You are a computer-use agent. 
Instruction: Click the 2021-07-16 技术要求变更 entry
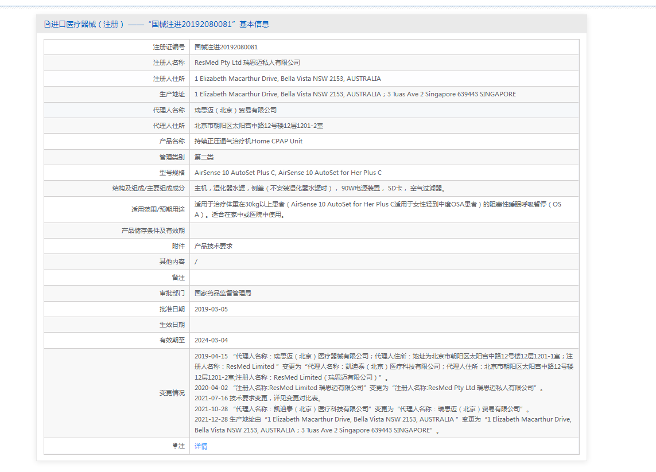click(x=258, y=399)
